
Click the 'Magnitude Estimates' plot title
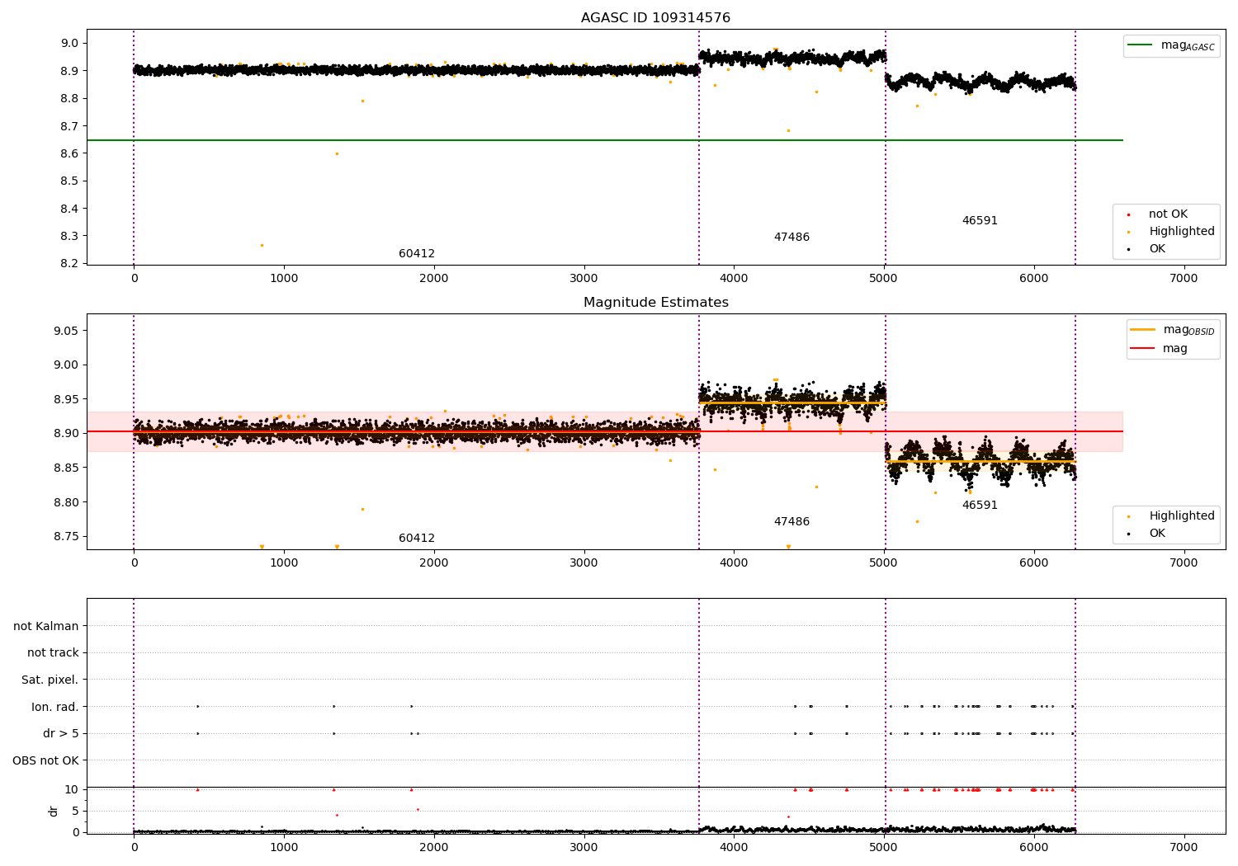coord(655,303)
